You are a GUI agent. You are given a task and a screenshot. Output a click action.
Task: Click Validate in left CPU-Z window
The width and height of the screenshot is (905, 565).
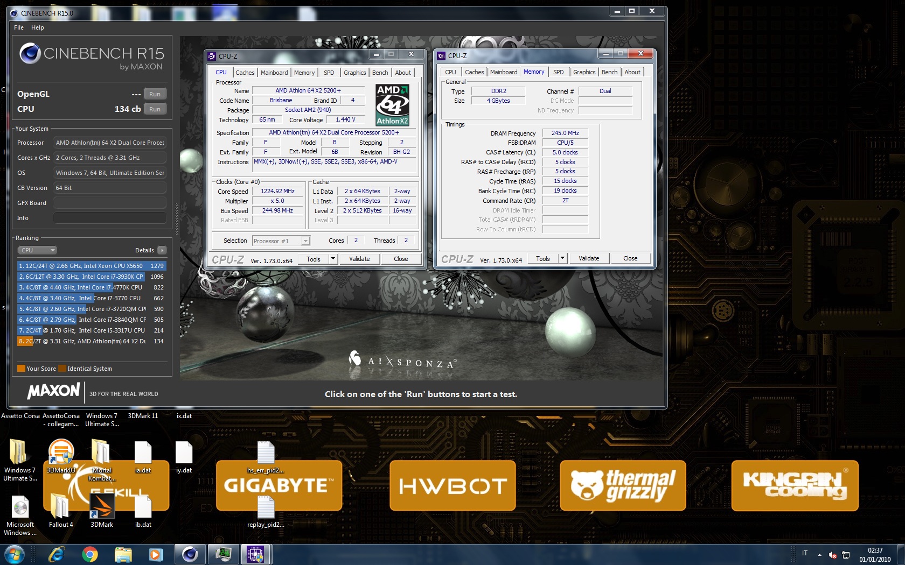tap(359, 259)
